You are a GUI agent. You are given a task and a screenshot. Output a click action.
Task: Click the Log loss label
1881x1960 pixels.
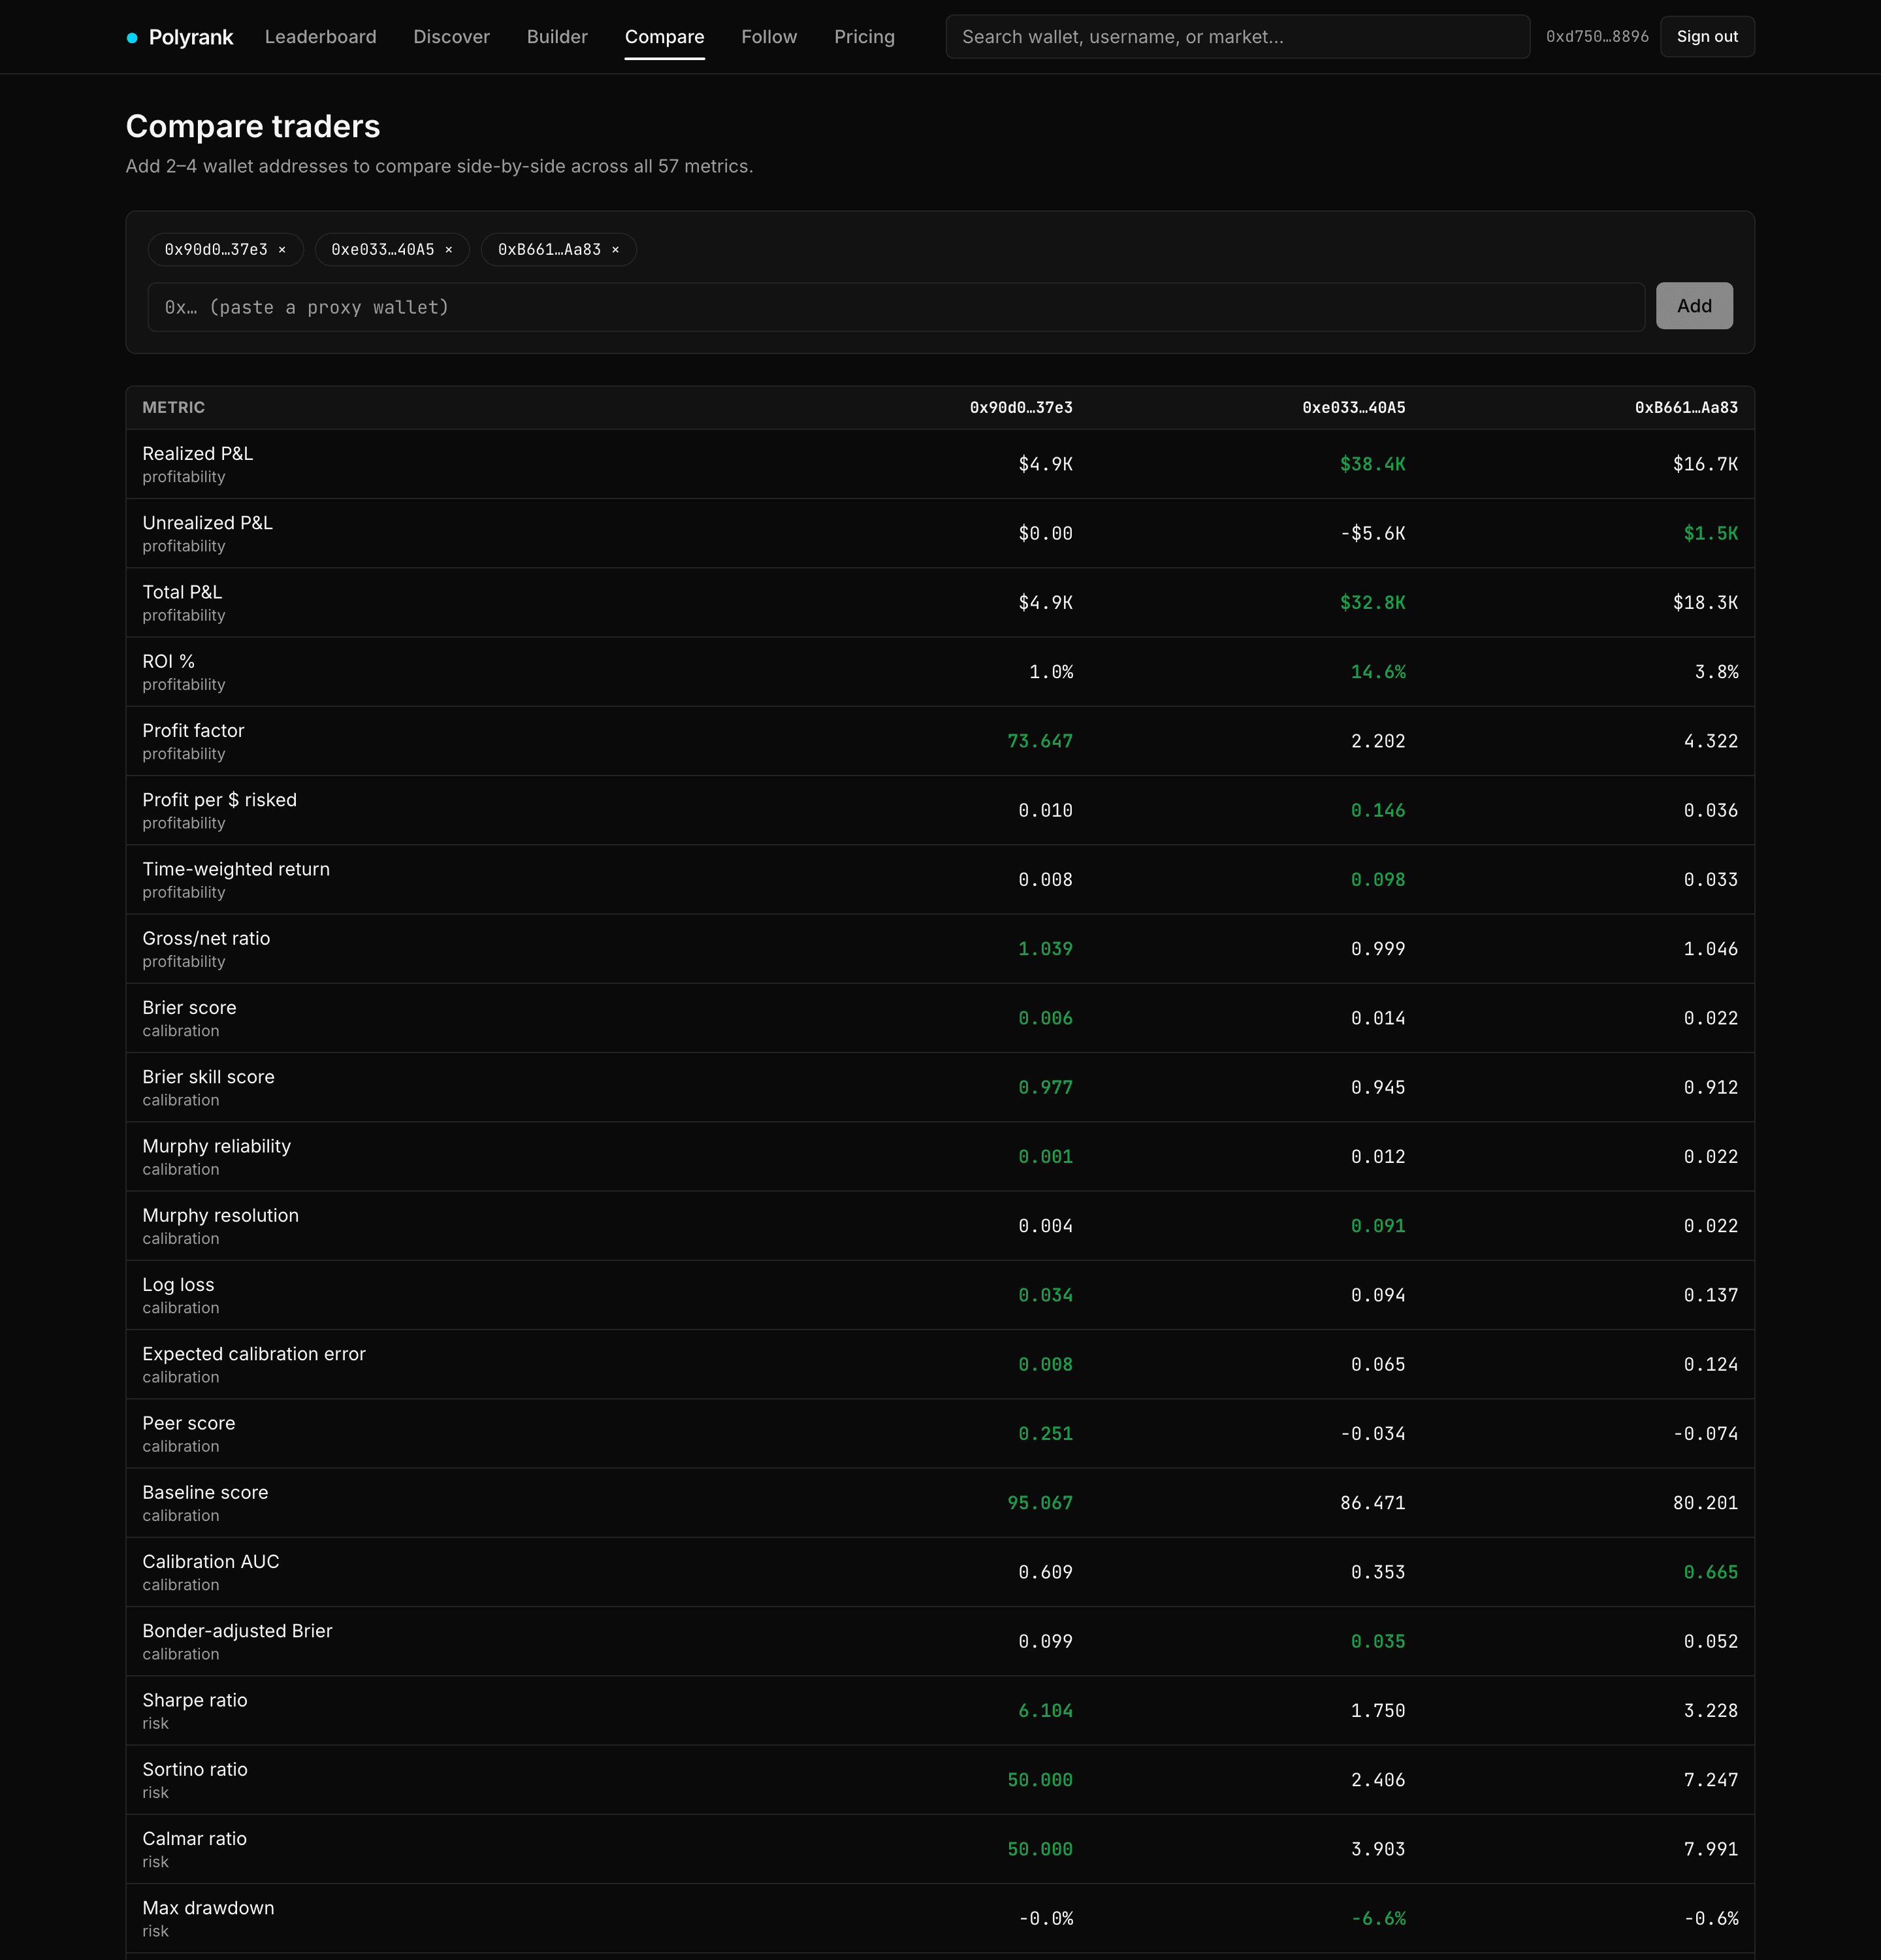(178, 1285)
